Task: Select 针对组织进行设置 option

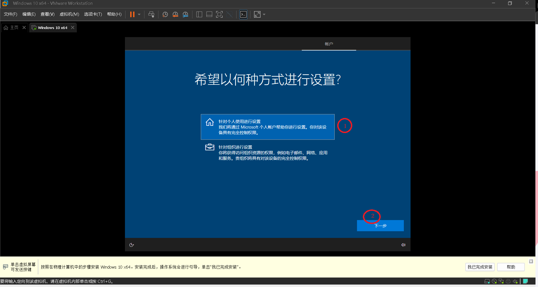Action: [x=268, y=153]
